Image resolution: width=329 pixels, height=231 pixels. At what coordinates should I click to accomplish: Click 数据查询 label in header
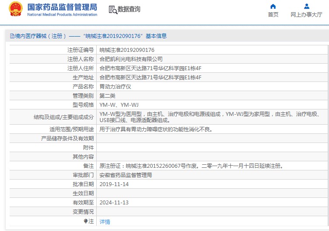click(129, 9)
